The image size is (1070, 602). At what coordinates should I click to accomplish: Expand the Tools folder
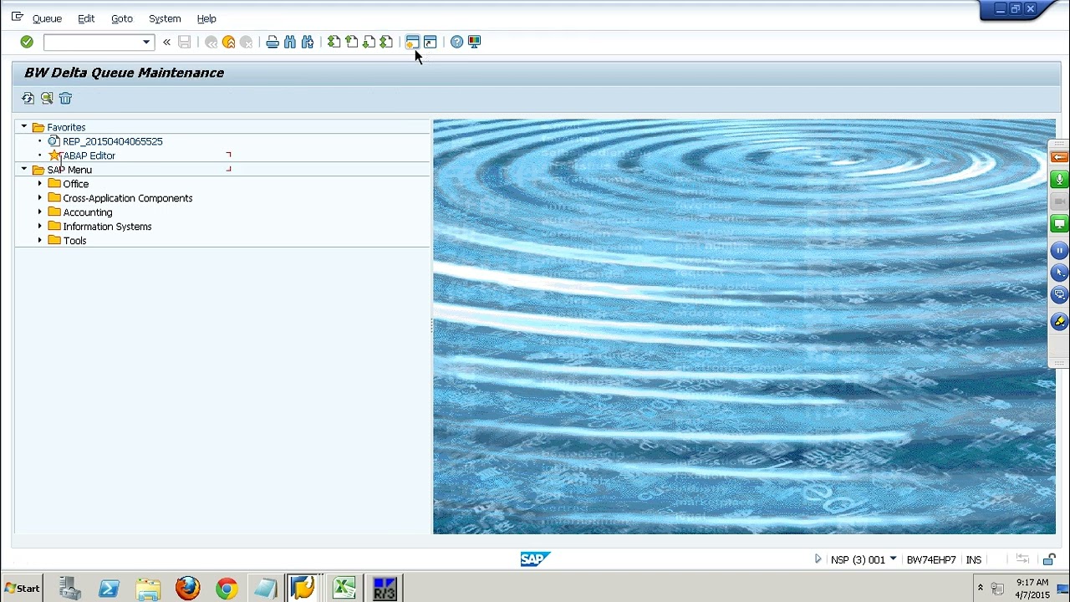(39, 241)
